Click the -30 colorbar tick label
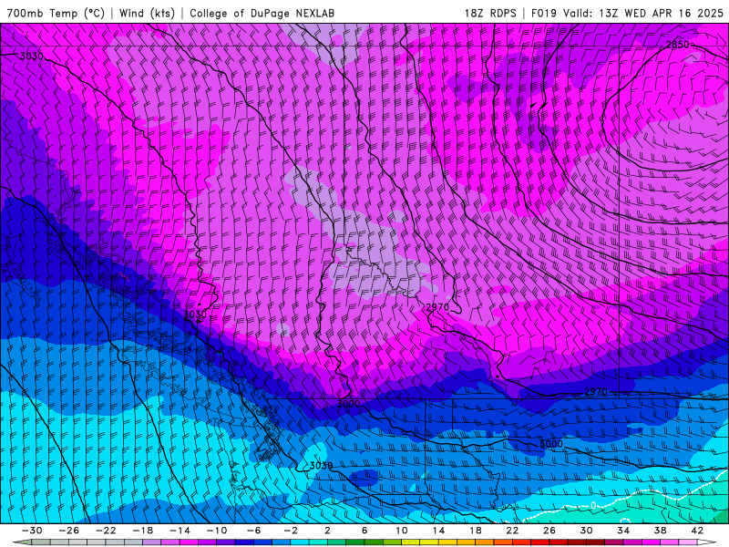 pyautogui.click(x=32, y=531)
